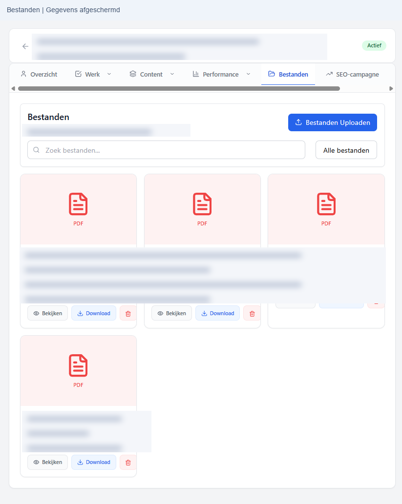402x504 pixels.
Task: Open the PDF thumbnail in the bottom row
Action: 78,371
